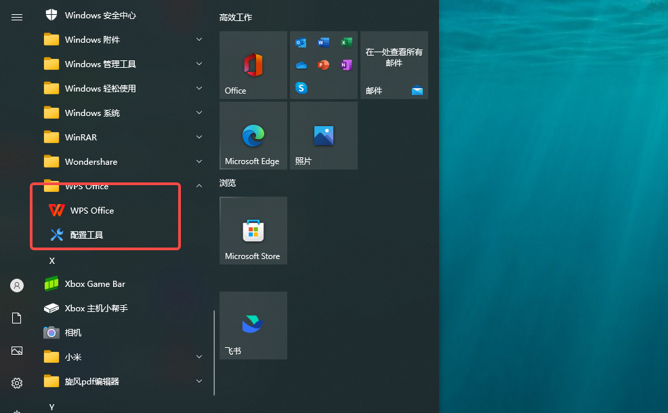
Task: Open Xbox 主机小帮手 console icon
Action: coord(51,308)
